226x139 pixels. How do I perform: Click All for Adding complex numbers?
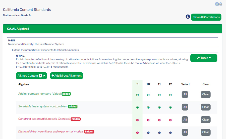click(x=185, y=94)
